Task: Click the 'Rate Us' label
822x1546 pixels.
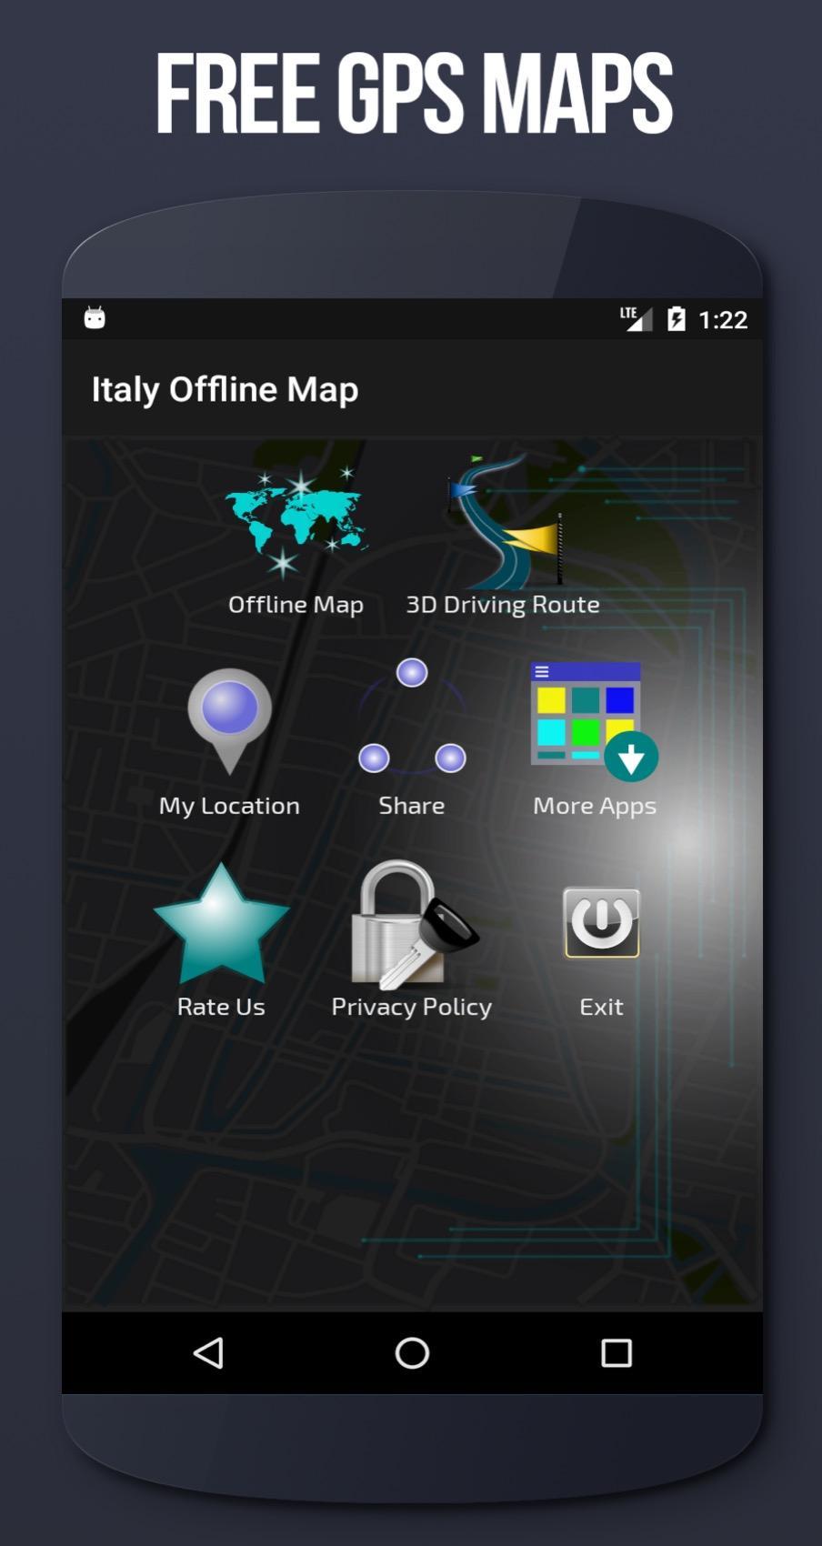Action: tap(221, 1007)
